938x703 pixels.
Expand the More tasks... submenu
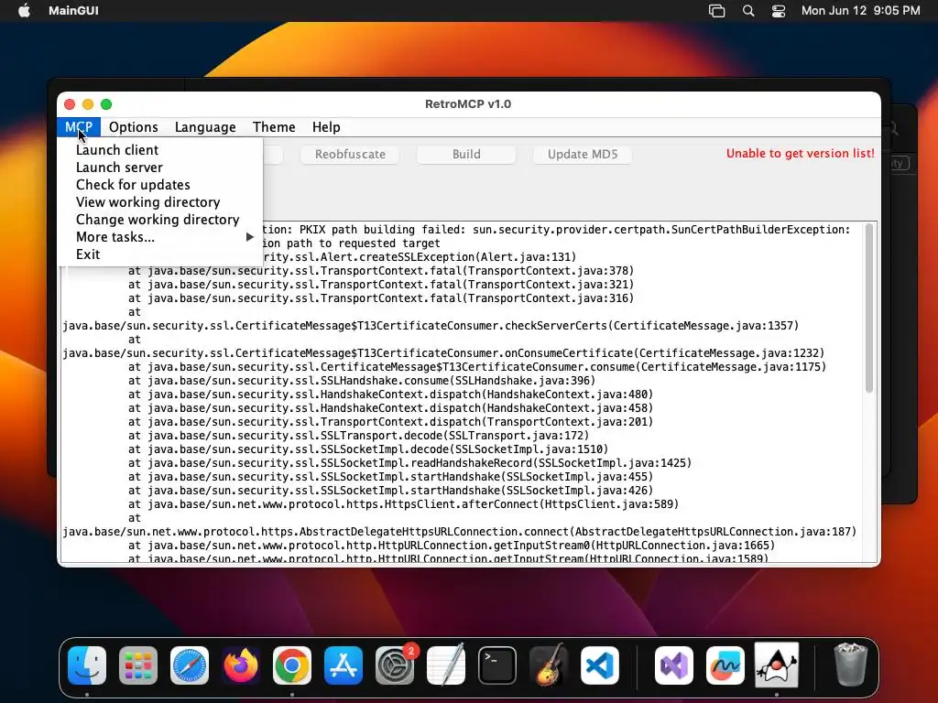click(x=159, y=237)
